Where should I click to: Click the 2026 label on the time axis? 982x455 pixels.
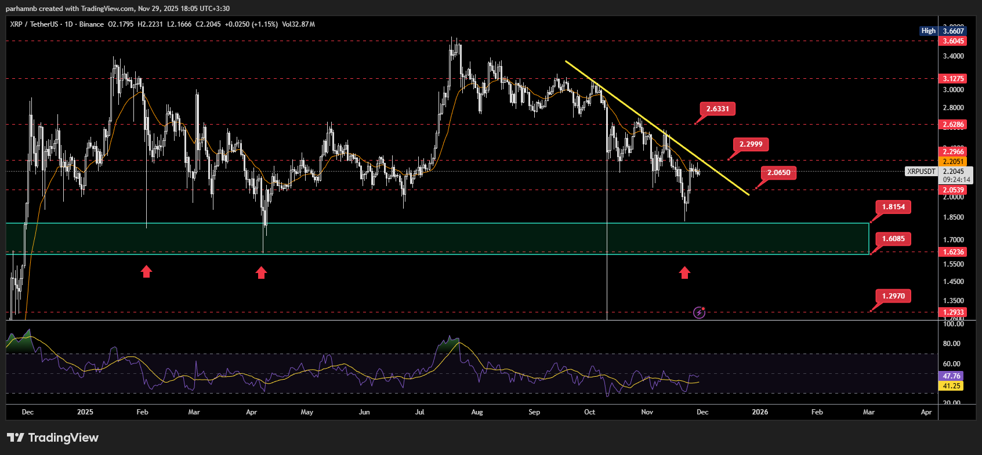click(759, 412)
